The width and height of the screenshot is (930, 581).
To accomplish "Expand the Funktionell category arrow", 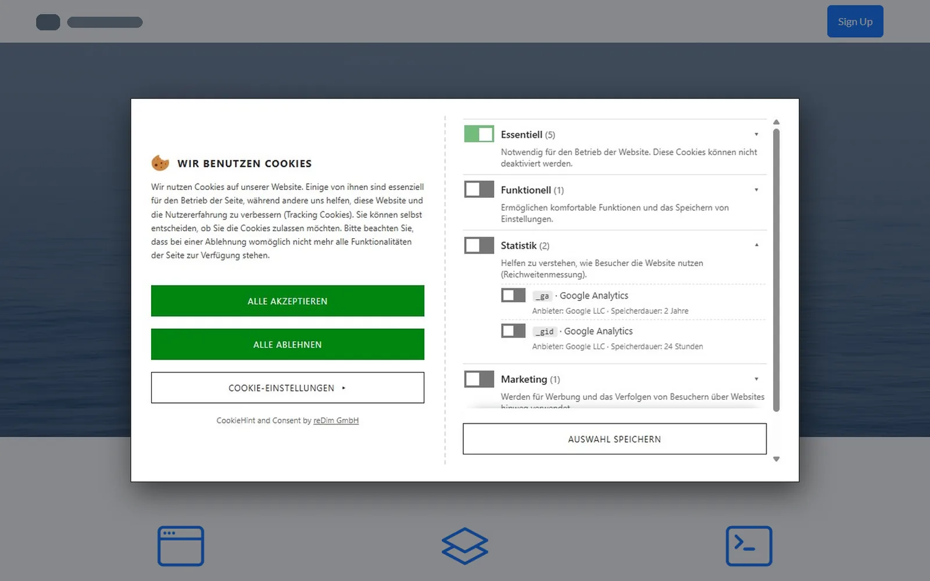I will (x=756, y=190).
